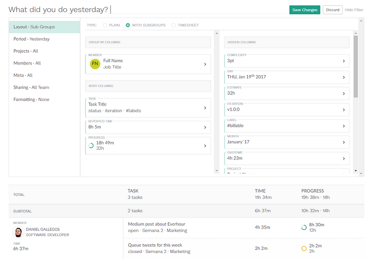Open the Projects All filter section
This screenshot has width=368, height=259.
(26, 51)
